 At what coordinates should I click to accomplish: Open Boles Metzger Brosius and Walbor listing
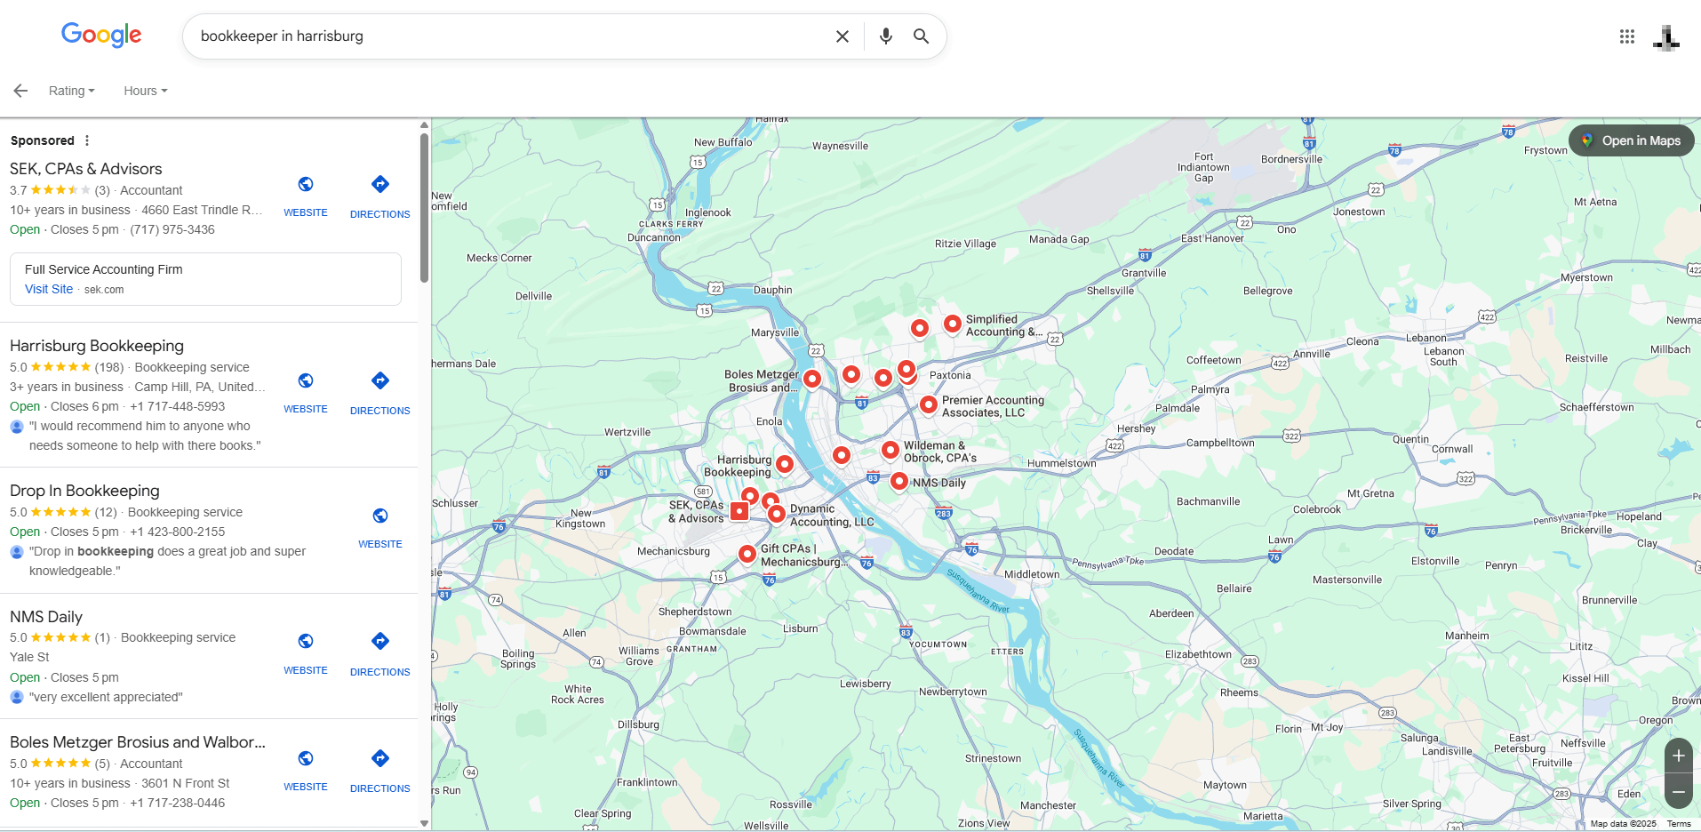[x=138, y=742]
